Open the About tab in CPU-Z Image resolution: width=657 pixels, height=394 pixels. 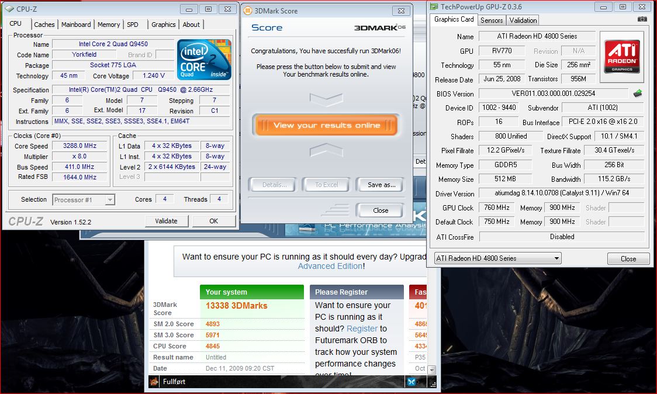click(x=191, y=25)
